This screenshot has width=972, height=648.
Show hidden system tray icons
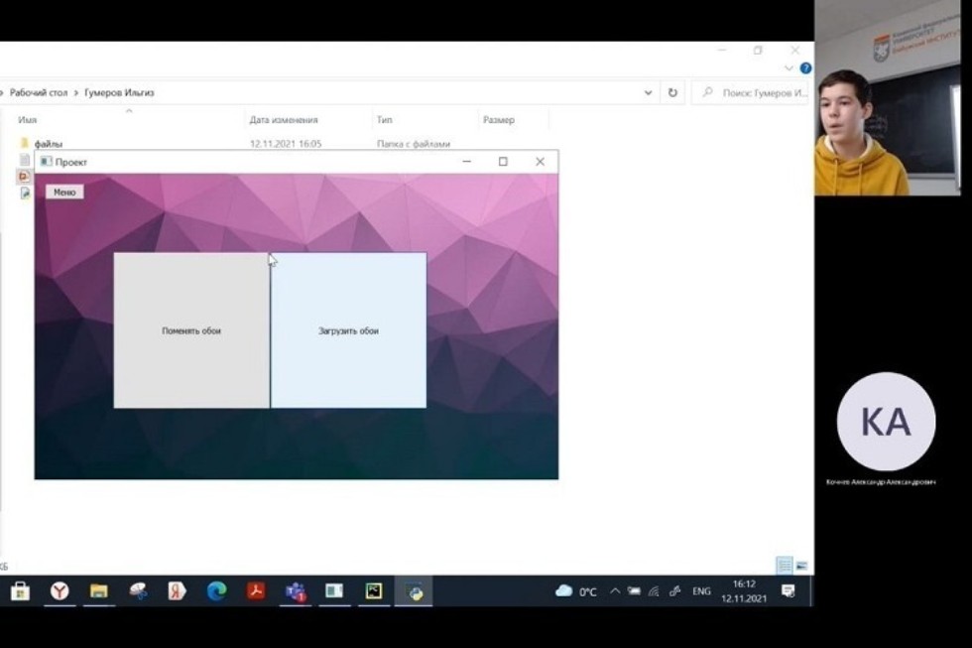615,591
